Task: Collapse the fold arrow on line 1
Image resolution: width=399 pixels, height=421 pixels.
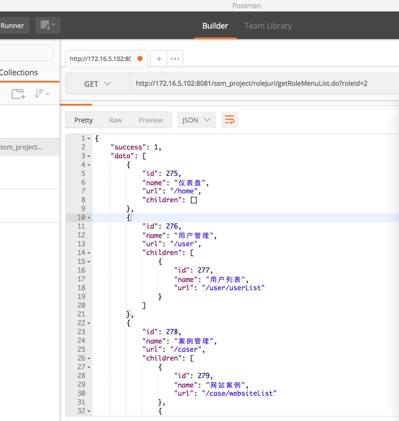Action: point(89,139)
